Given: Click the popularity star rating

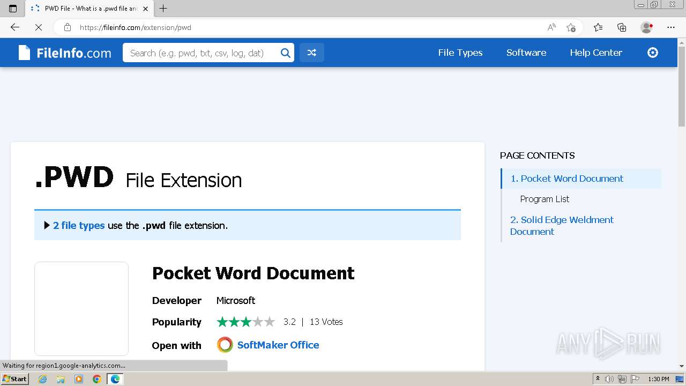Looking at the screenshot, I should [245, 322].
